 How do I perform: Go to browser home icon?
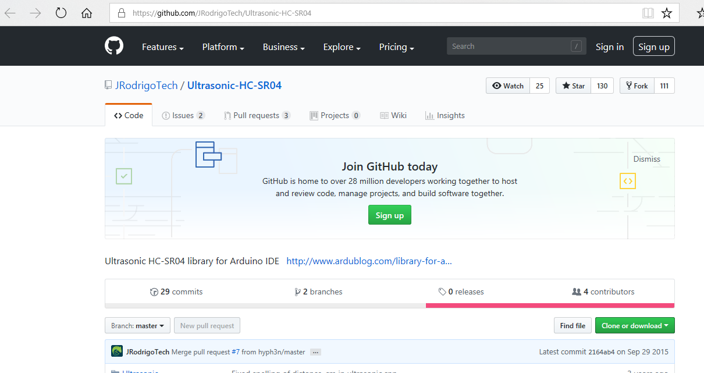tap(87, 13)
